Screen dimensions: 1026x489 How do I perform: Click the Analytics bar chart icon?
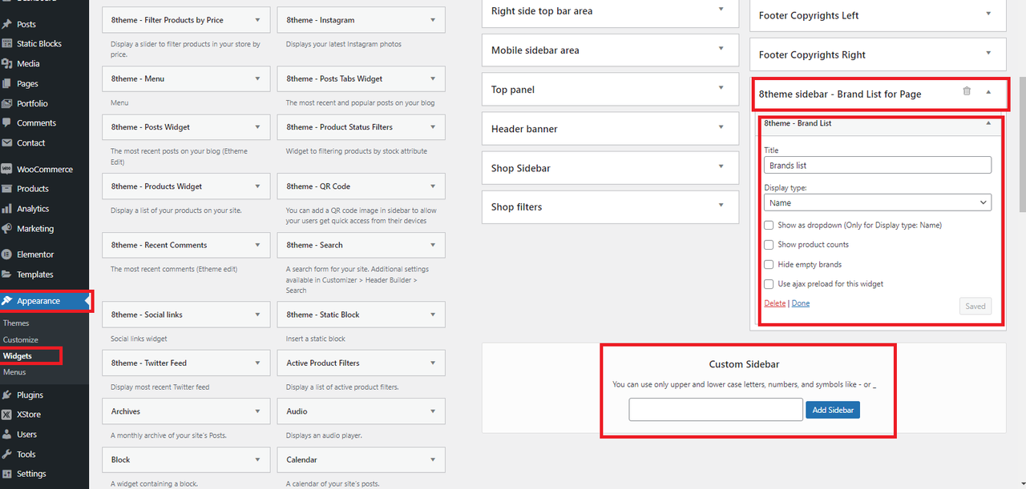click(x=7, y=209)
